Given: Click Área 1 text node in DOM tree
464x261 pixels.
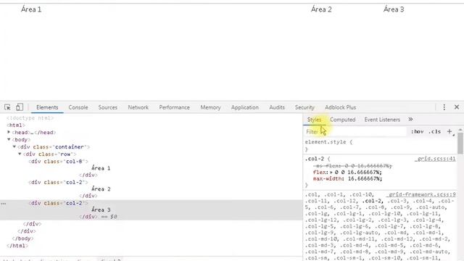Looking at the screenshot, I should (101, 168).
